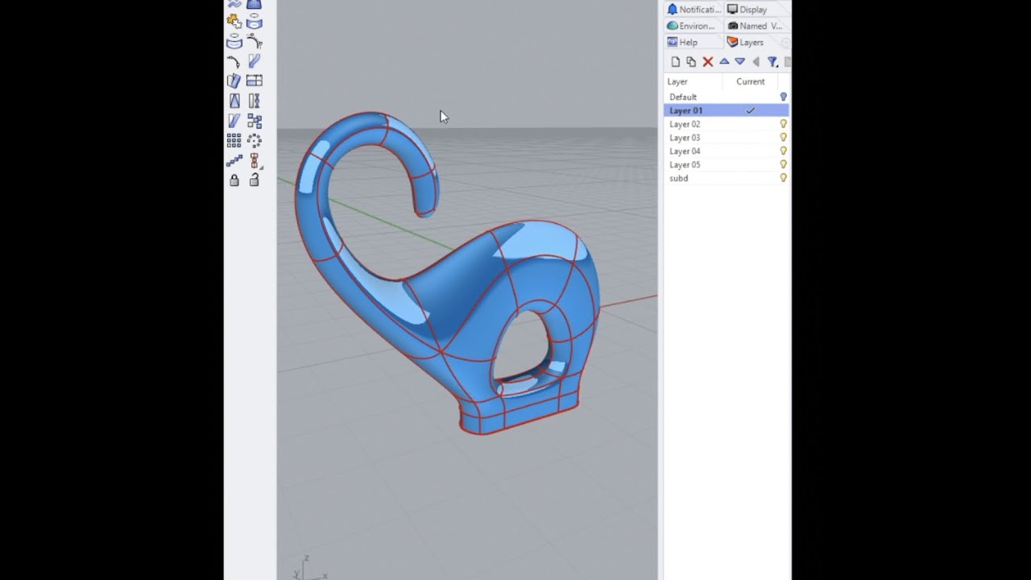Choose the staircase array along curve tool
Viewport: 1031px width, 580px height.
[234, 160]
